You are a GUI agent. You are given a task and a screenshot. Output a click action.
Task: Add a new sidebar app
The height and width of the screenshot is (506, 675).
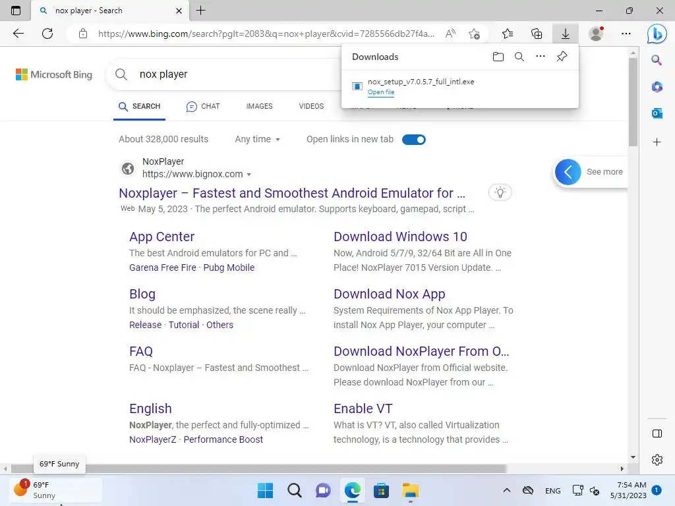tap(657, 142)
